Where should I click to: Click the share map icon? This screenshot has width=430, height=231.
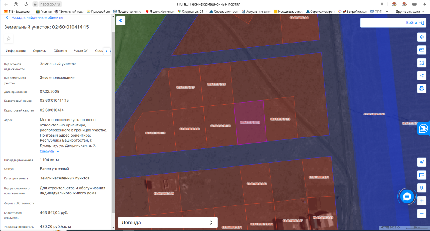point(422,76)
